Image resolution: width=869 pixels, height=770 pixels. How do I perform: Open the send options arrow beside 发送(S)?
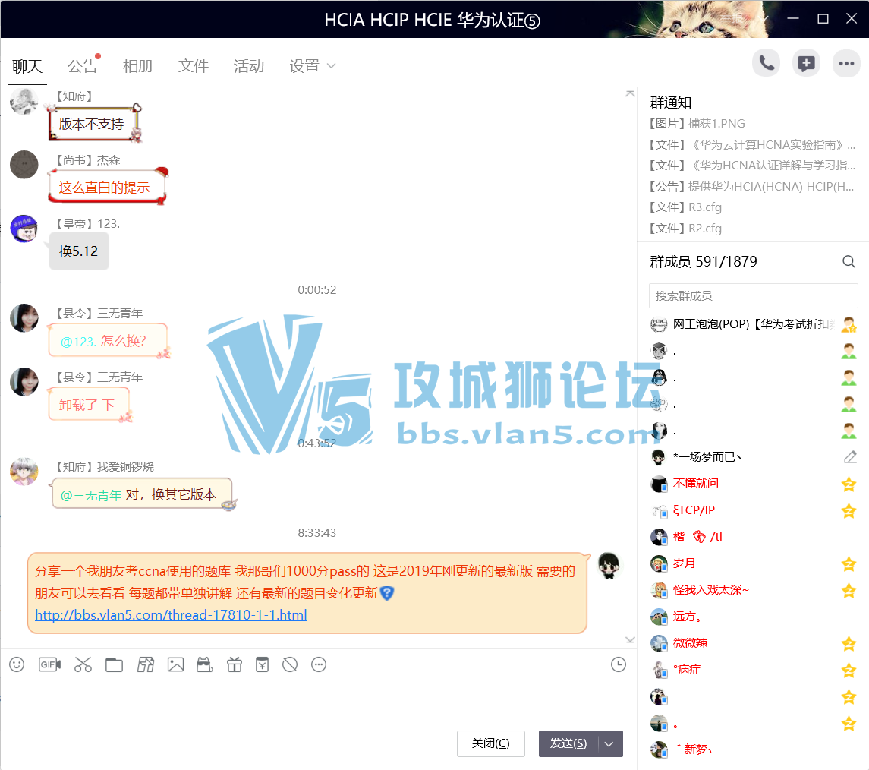point(609,743)
